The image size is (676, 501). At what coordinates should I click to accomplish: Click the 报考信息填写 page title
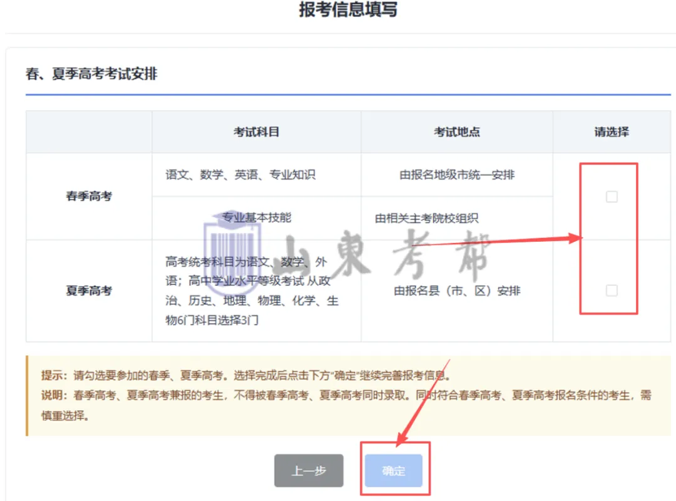coord(349,9)
